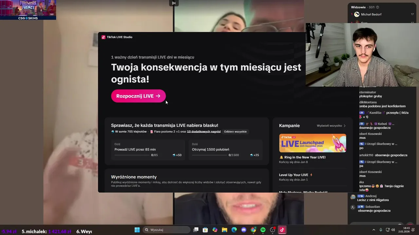419x235 pixels.
Task: Click the ×50 gem reward icon
Action: (174, 155)
